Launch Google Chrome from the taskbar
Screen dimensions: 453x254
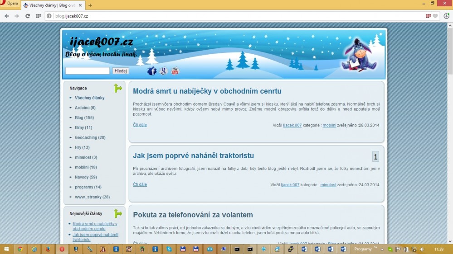pyautogui.click(x=20, y=249)
